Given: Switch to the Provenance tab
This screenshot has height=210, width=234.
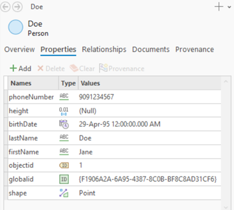Looking at the screenshot, I should tap(195, 49).
